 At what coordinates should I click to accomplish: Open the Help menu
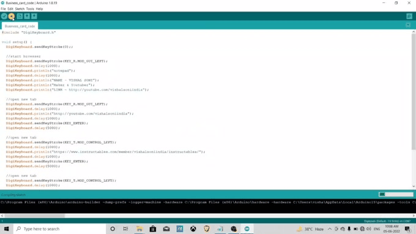point(39,9)
